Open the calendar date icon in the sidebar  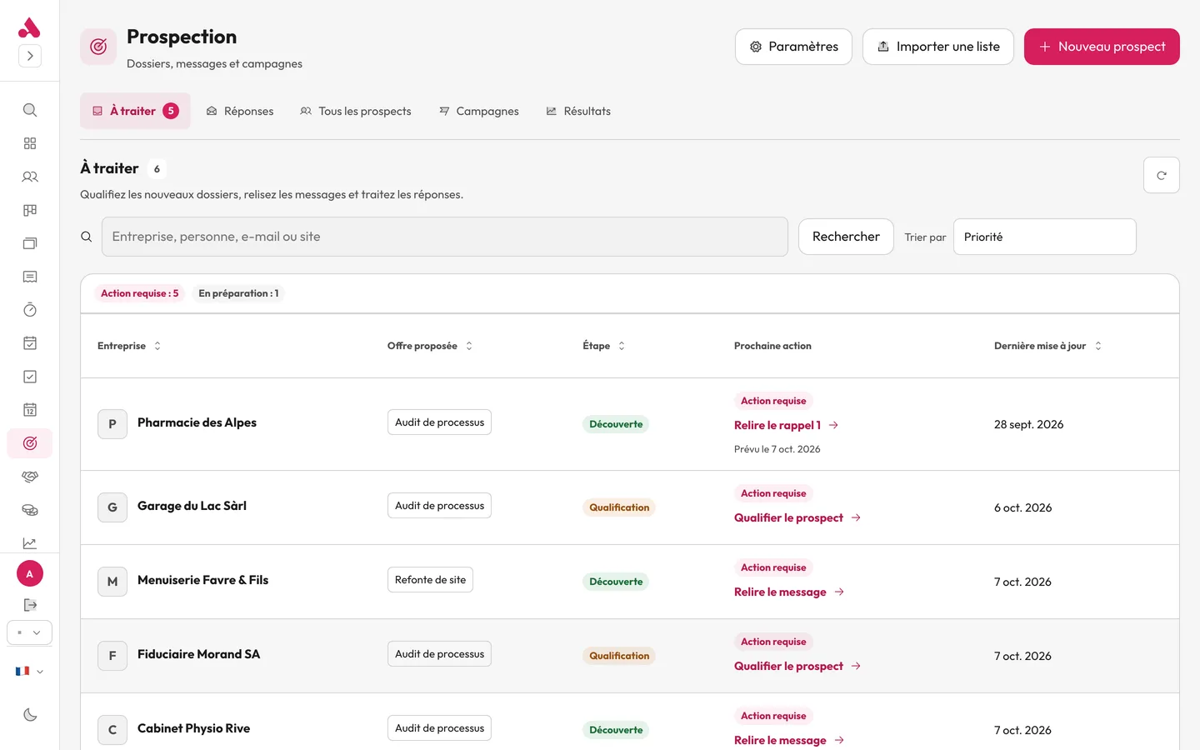pyautogui.click(x=30, y=410)
